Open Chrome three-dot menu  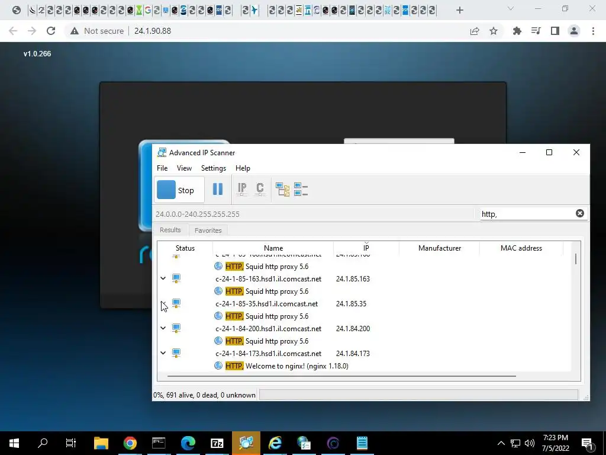pyautogui.click(x=593, y=31)
